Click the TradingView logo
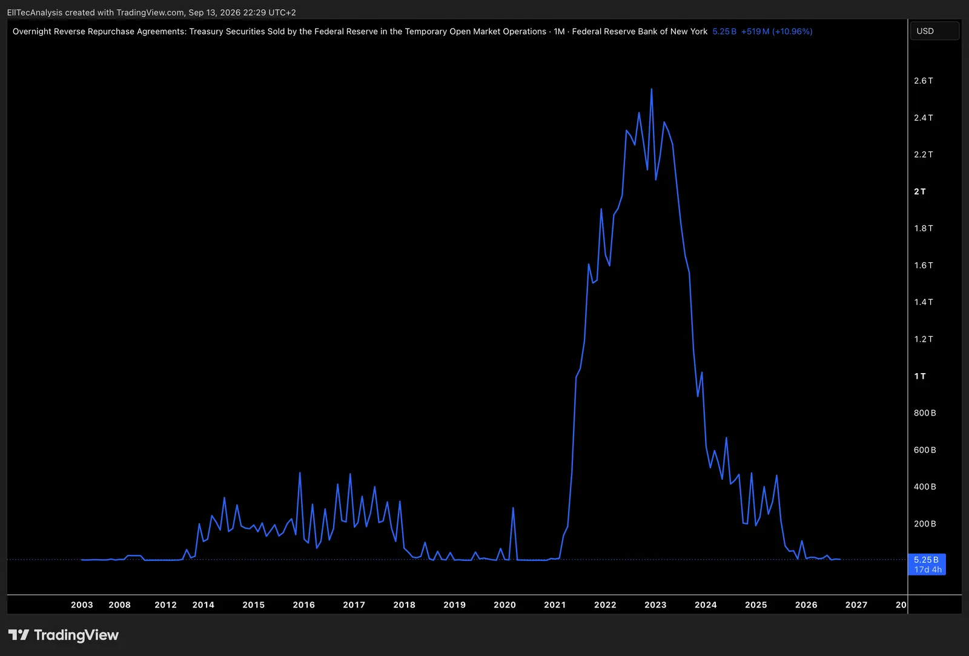 coord(64,635)
